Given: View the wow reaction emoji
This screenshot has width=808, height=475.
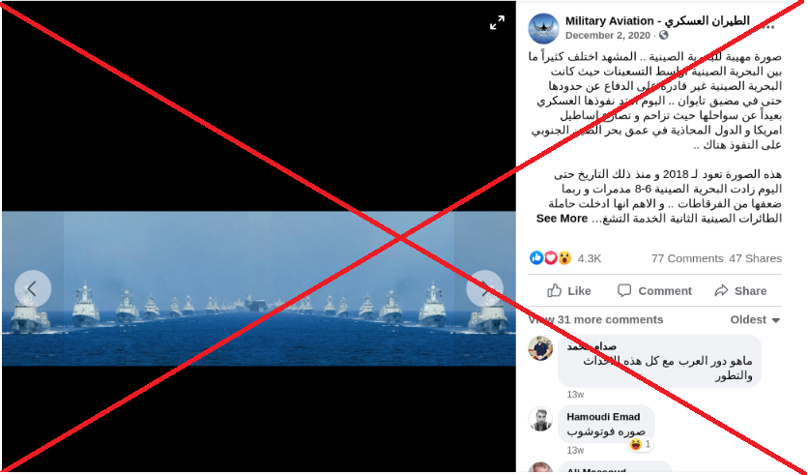Looking at the screenshot, I should coord(564,258).
